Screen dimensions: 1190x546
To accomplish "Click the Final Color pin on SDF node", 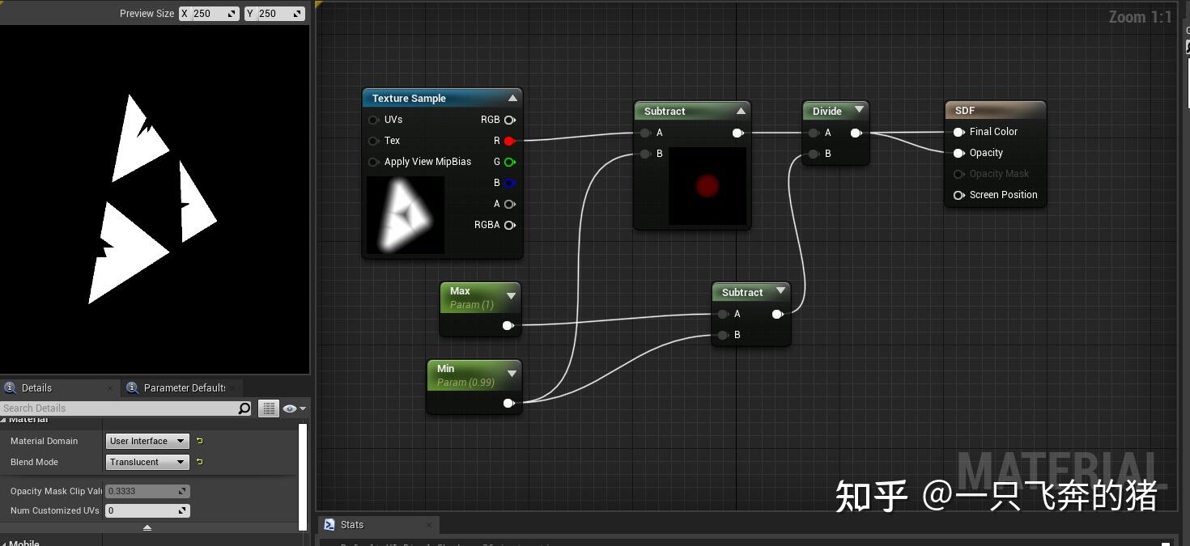I will click(959, 132).
